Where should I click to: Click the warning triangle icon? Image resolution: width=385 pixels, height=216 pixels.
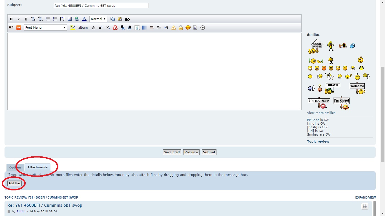pos(174,28)
